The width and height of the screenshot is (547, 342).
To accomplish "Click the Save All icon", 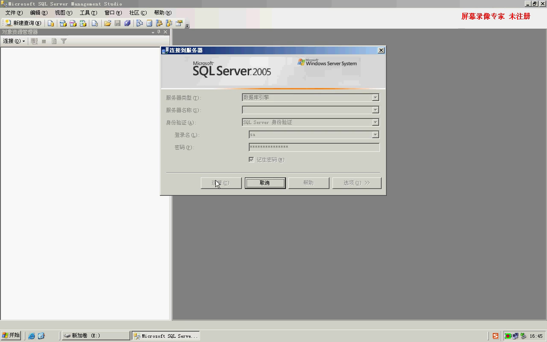I will pyautogui.click(x=127, y=23).
